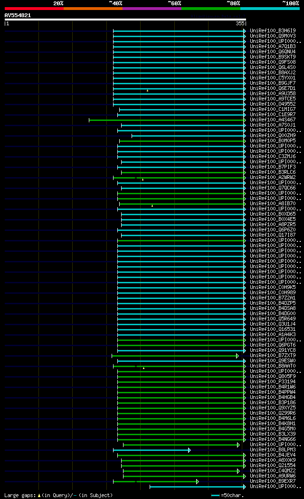Select the UniRef100_B9GJF7 label
The width and height of the screenshot is (304, 499).
click(273, 83)
